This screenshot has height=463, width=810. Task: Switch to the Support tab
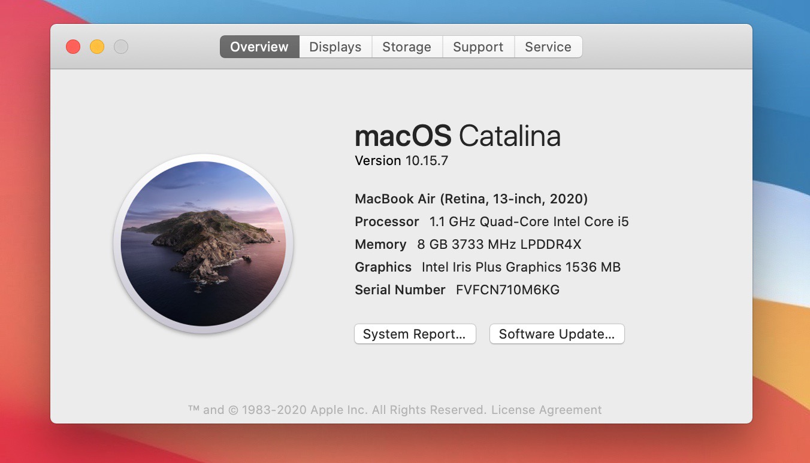click(478, 47)
